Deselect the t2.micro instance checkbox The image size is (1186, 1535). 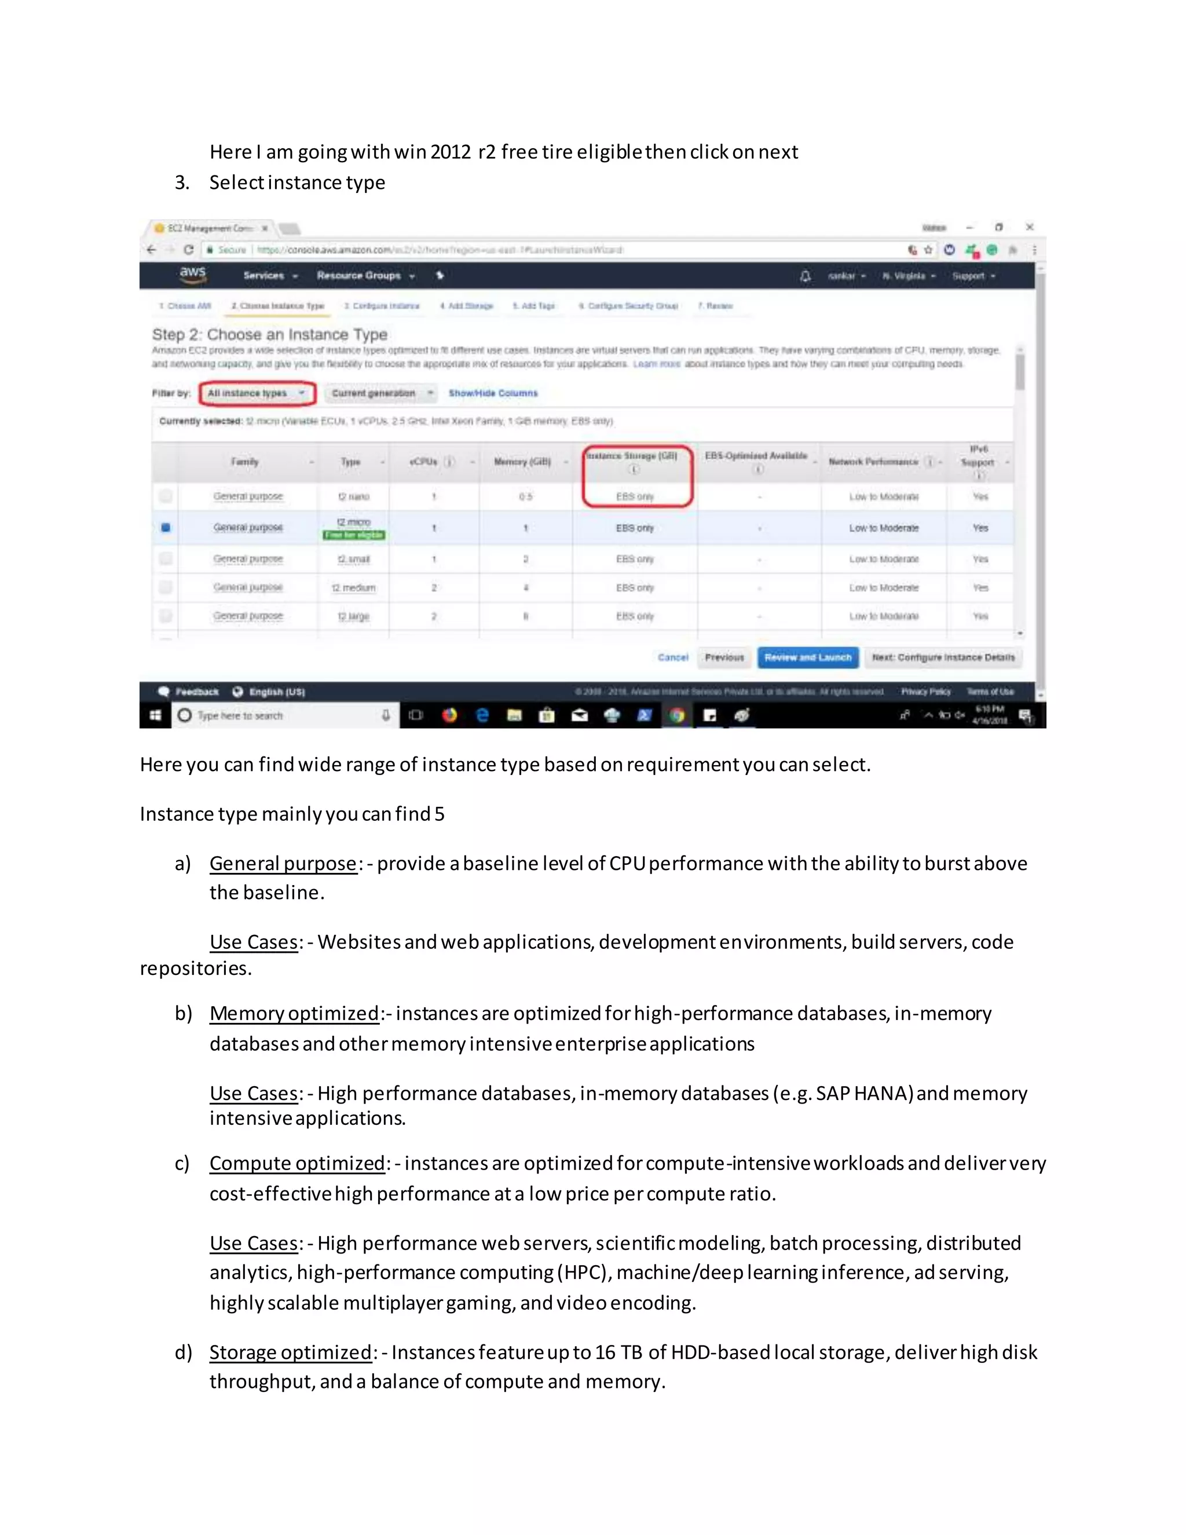(166, 527)
